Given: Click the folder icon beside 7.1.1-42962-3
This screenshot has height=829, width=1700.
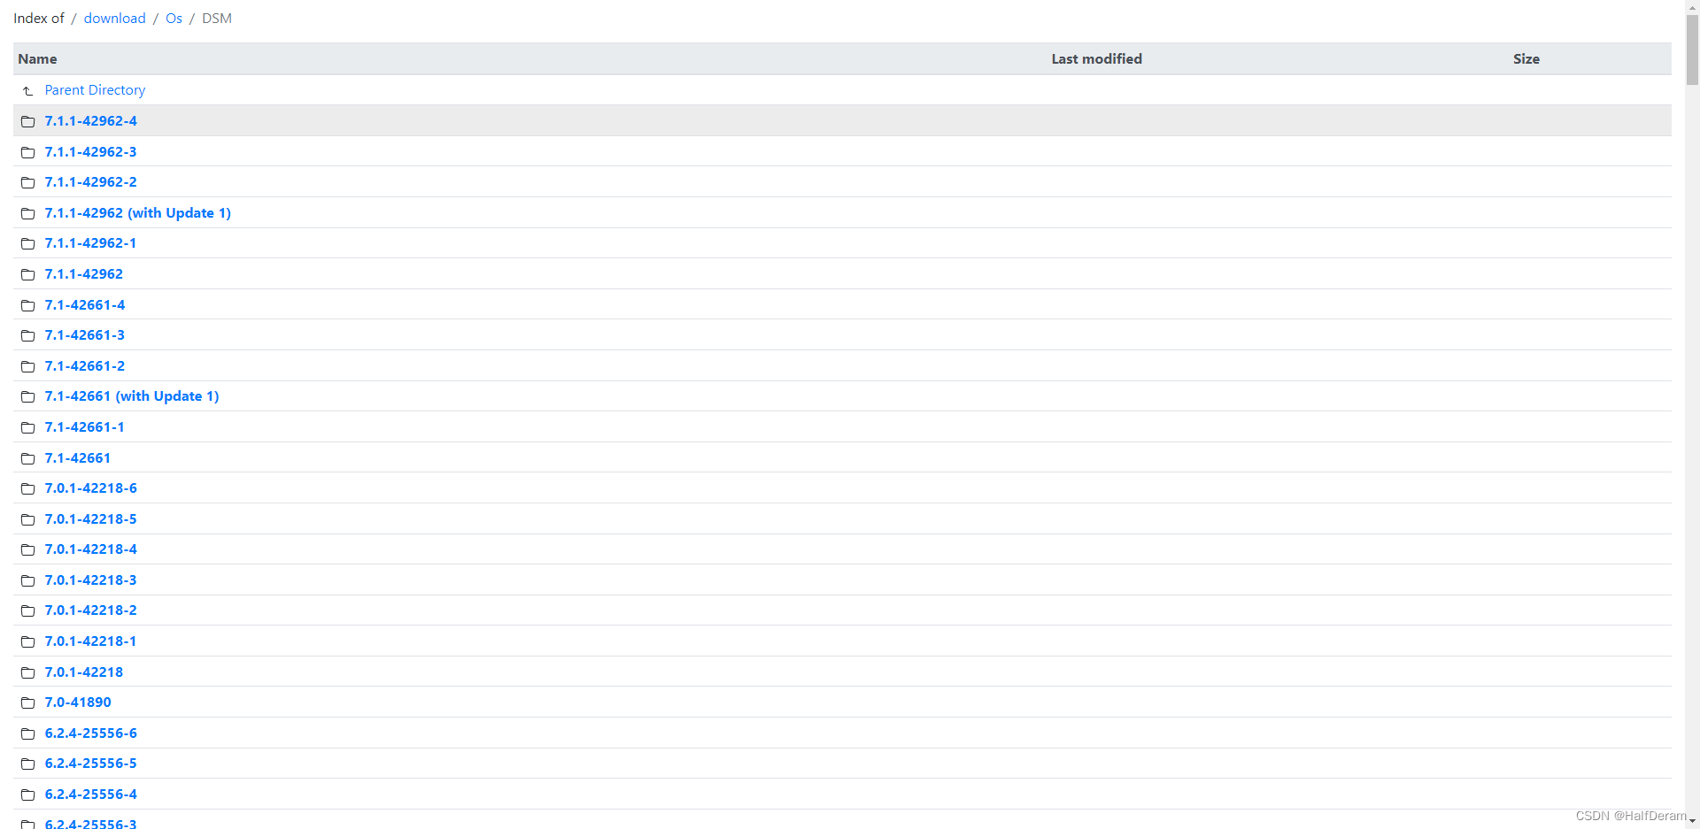Looking at the screenshot, I should (x=27, y=152).
